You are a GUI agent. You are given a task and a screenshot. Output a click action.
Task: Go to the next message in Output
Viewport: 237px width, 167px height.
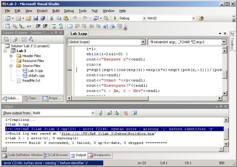(117, 113)
